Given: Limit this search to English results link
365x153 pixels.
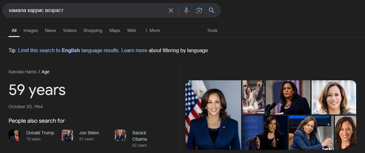Looking at the screenshot, I should click(x=68, y=50).
